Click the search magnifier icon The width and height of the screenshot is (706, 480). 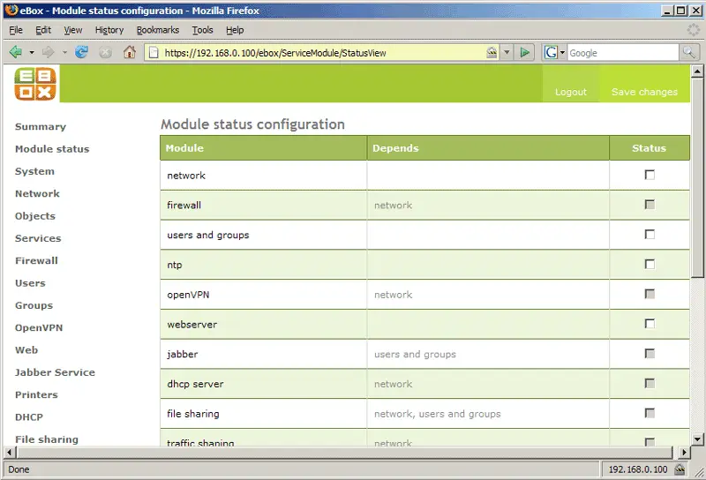point(689,53)
